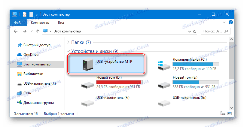
Task: Open the address bar history dropdown
Action: (x=189, y=32)
